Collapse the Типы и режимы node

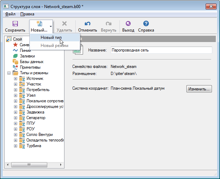pyautogui.click(x=8, y=73)
